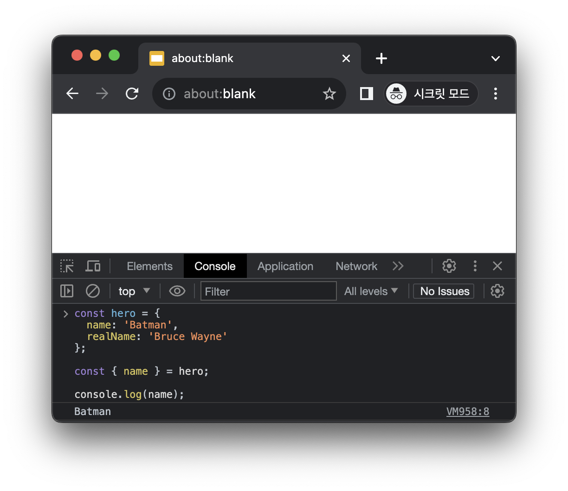Image resolution: width=568 pixels, height=491 pixels.
Task: Show more DevTools tabs
Action: [398, 266]
